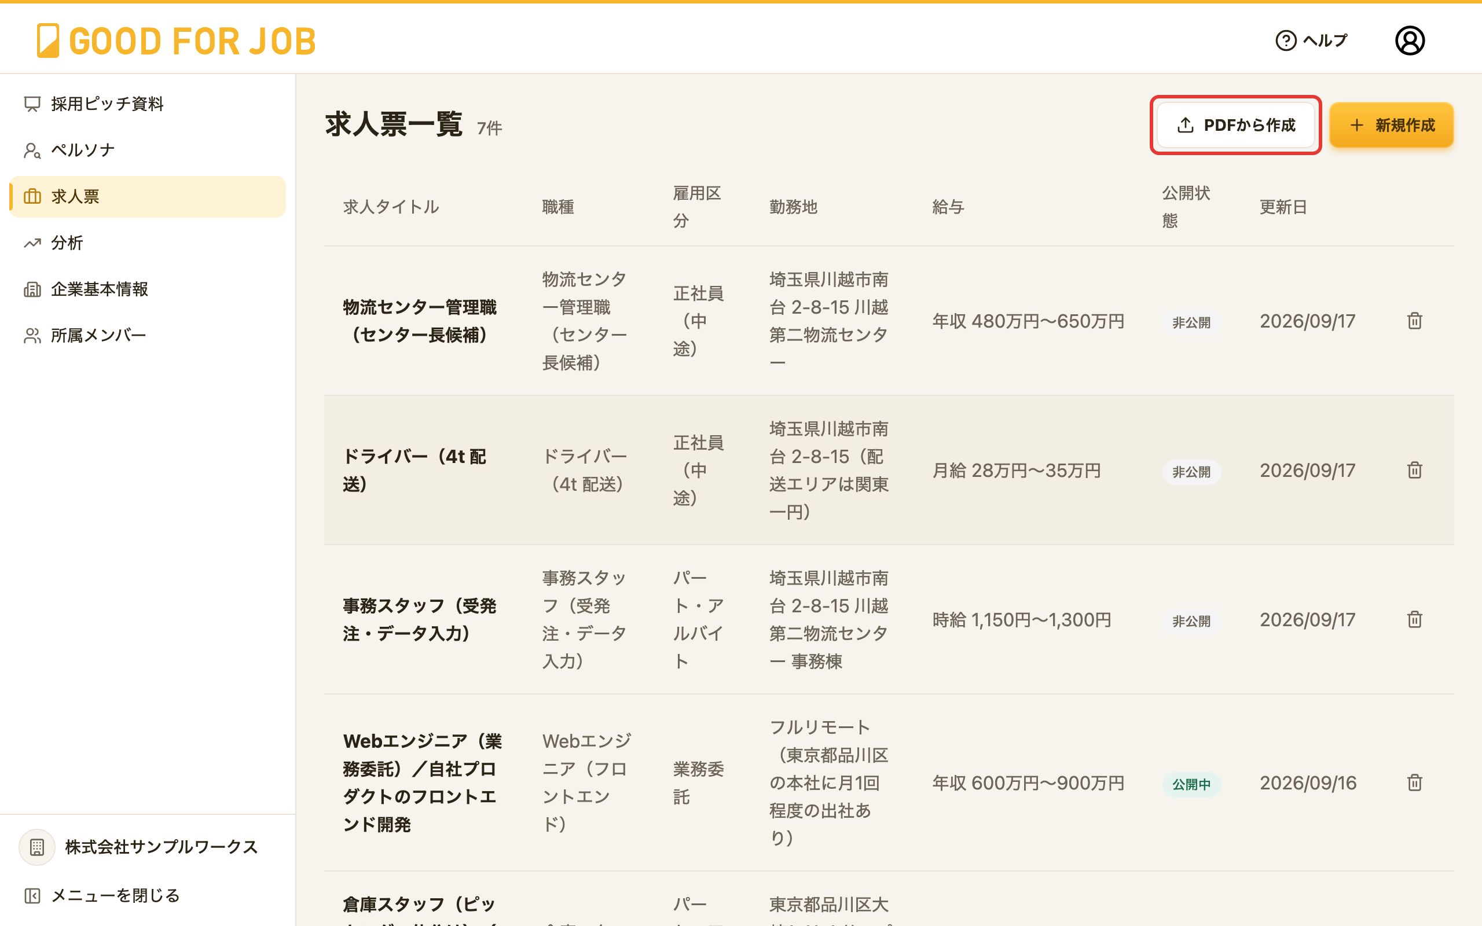Click the 雇用区分 column header
The image size is (1482, 926).
pos(697,207)
